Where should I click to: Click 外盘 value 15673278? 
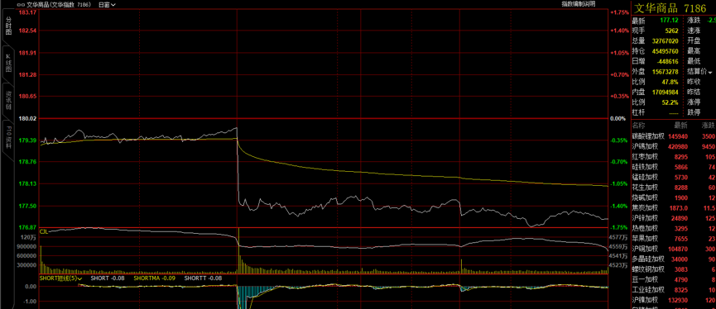[x=666, y=72]
